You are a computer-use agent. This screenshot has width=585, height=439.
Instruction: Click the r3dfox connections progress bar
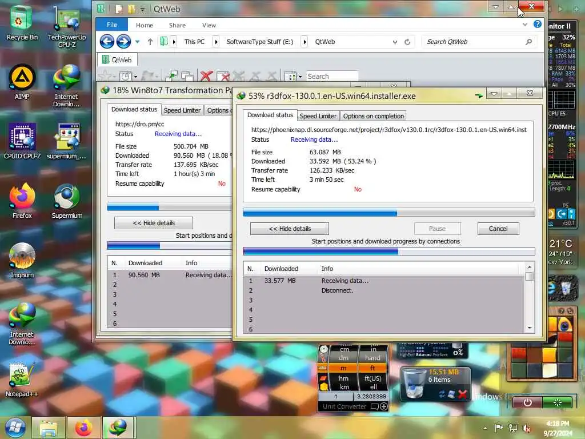click(x=388, y=252)
